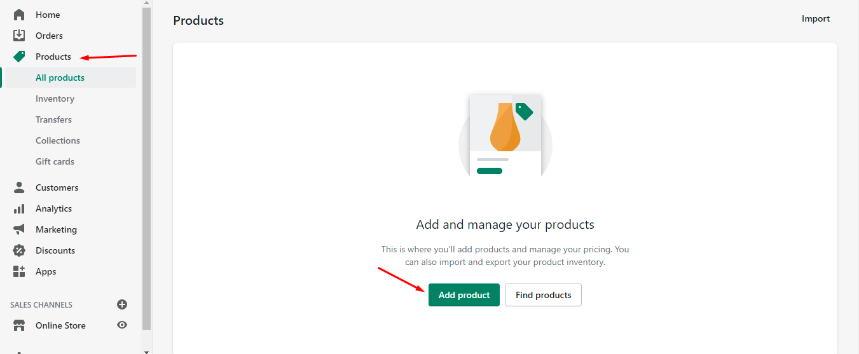Click the green Add product button

point(464,295)
